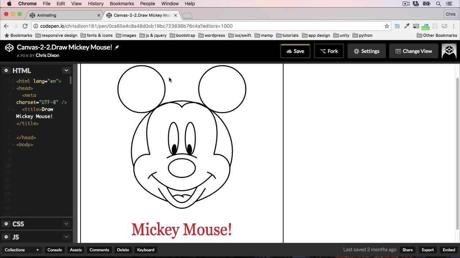Open the Bookmarks menu in the menu bar
Screen dimensions: 460x258
[x=122, y=4]
